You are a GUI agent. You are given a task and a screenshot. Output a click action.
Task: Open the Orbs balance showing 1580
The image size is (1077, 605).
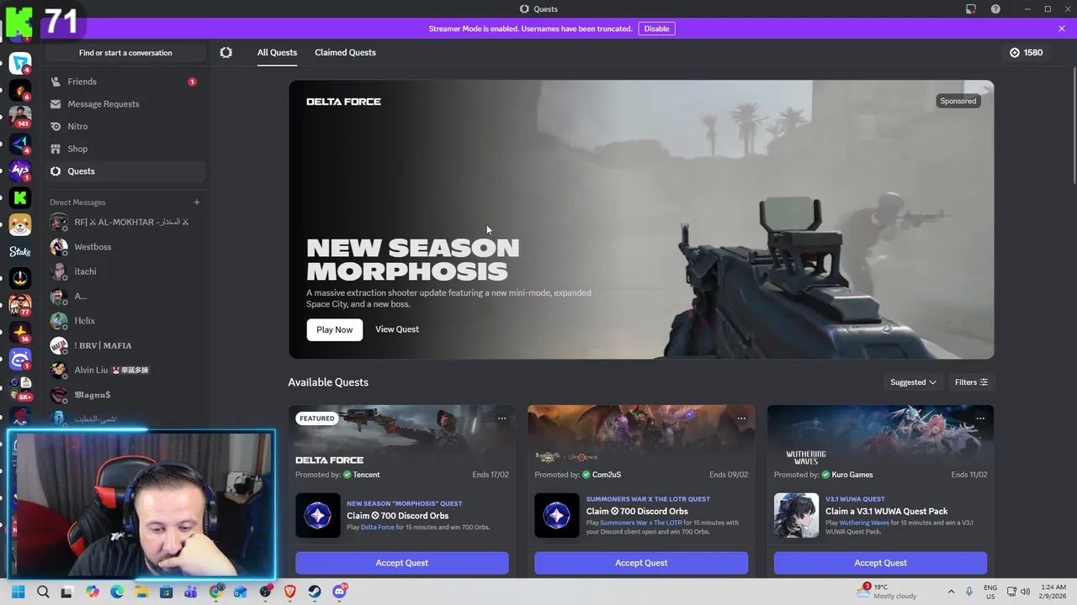(1027, 52)
